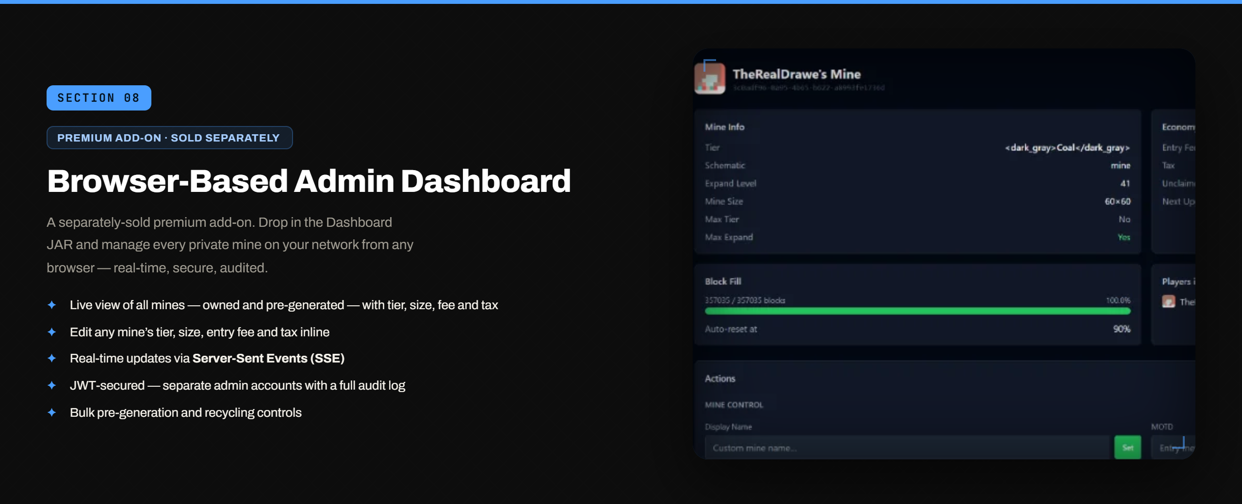Click the sparkle bullet beside Edit any mine's tier
Image resolution: width=1242 pixels, height=504 pixels.
click(x=52, y=332)
